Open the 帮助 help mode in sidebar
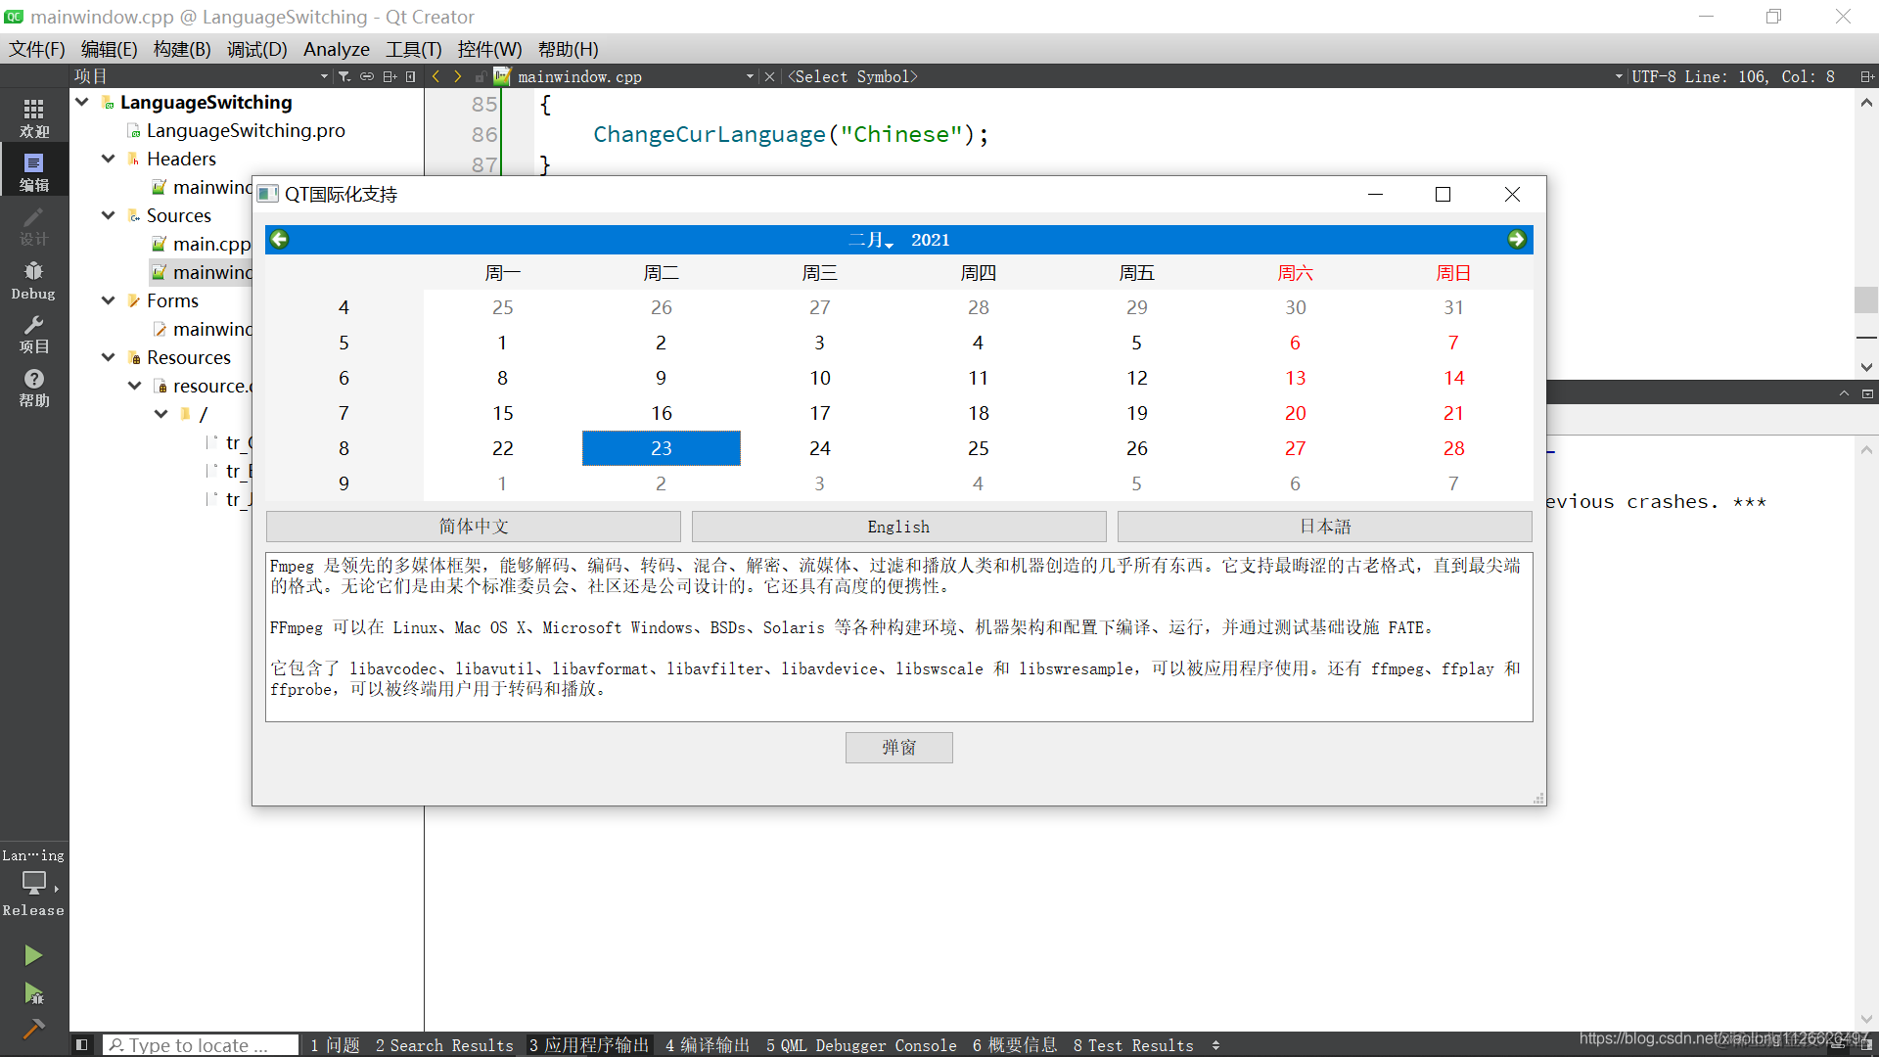The image size is (1879, 1057). click(x=34, y=387)
